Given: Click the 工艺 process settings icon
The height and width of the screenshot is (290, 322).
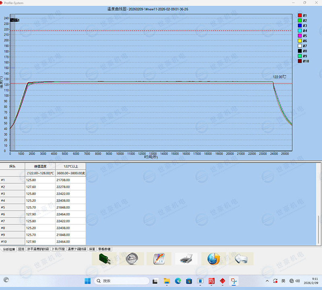Looking at the screenshot, I should coord(160,259).
